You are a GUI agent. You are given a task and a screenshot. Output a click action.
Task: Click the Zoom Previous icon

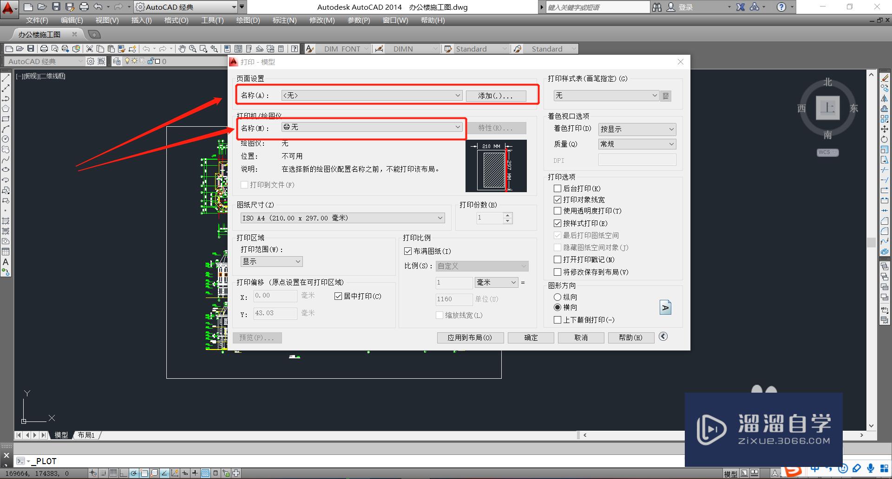(x=214, y=49)
